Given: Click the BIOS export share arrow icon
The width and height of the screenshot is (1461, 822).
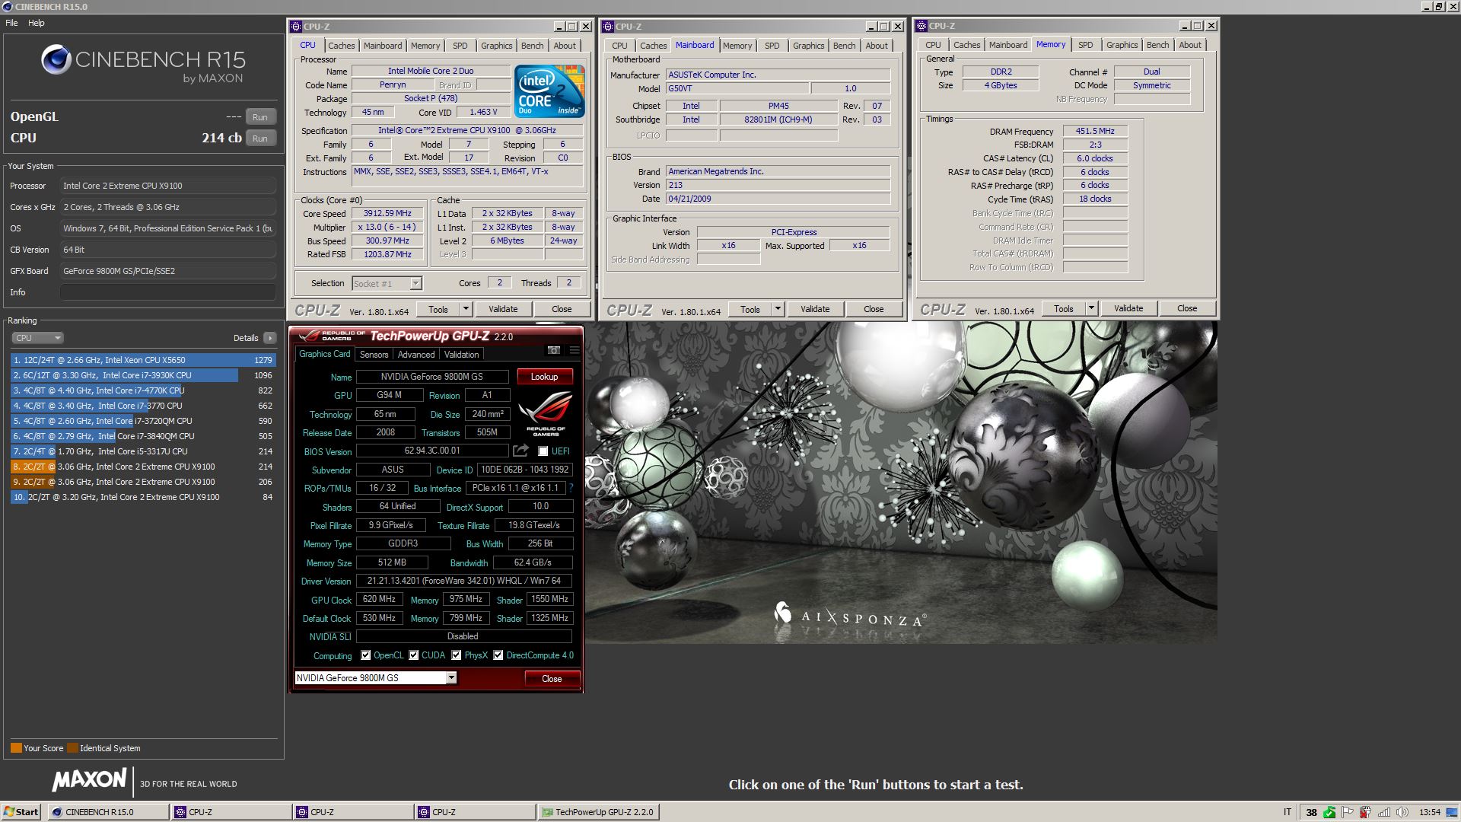Looking at the screenshot, I should (x=520, y=451).
